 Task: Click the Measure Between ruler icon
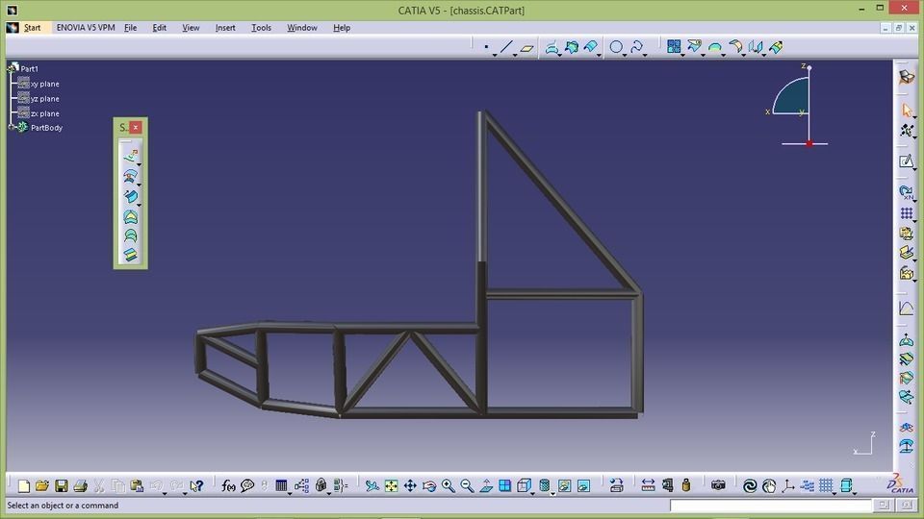(648, 485)
